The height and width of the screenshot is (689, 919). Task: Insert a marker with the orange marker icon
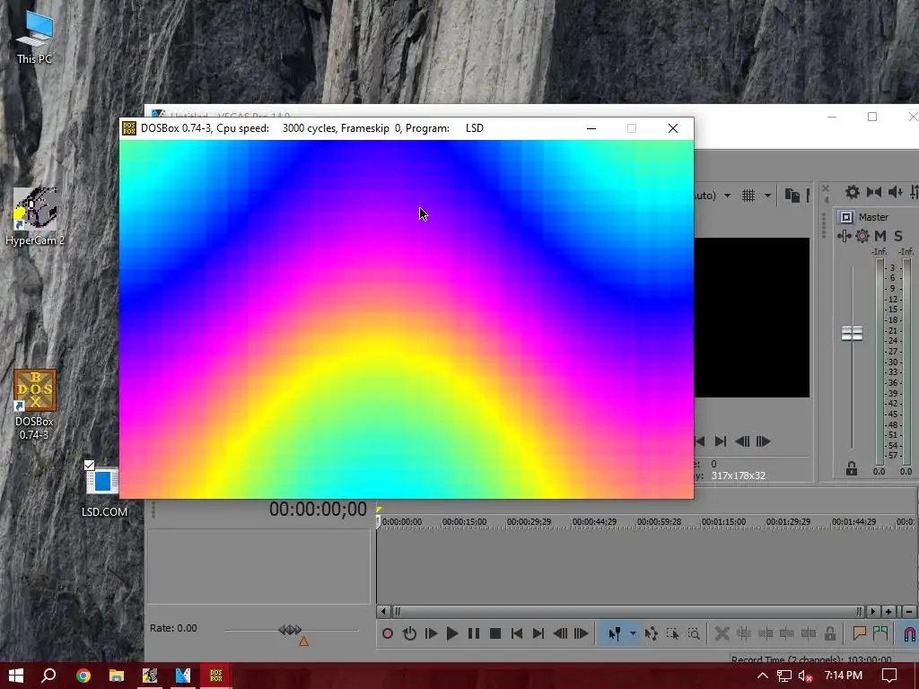pyautogui.click(x=859, y=633)
